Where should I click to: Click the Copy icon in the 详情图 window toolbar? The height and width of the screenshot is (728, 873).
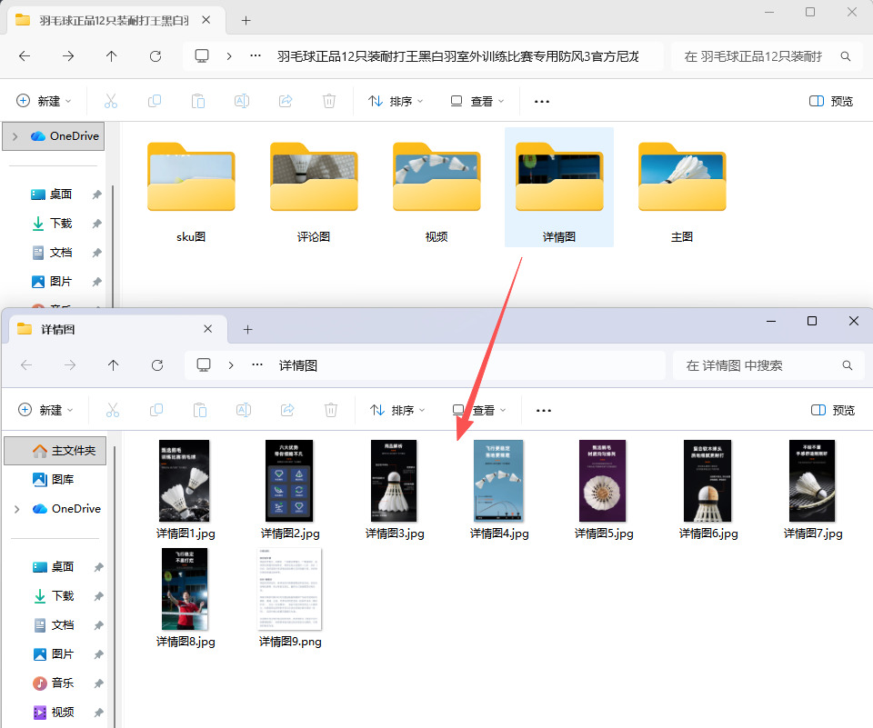(156, 410)
